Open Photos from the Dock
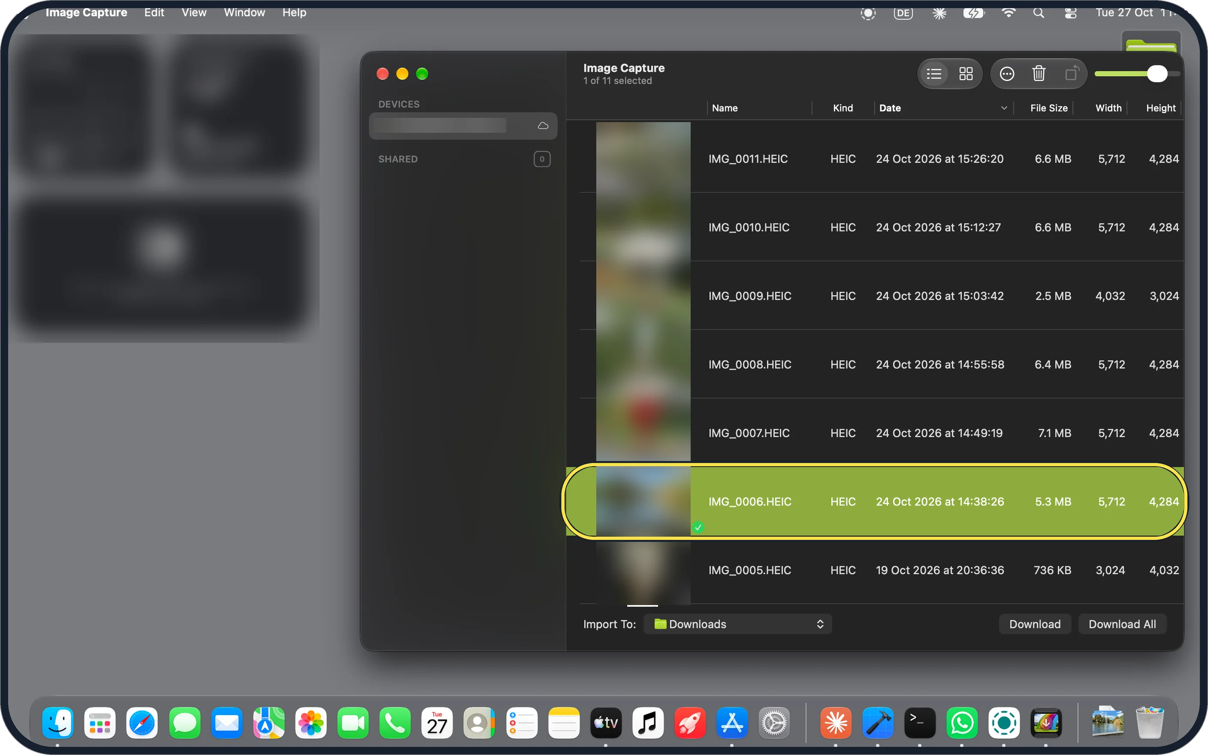This screenshot has height=755, width=1208. point(311,723)
